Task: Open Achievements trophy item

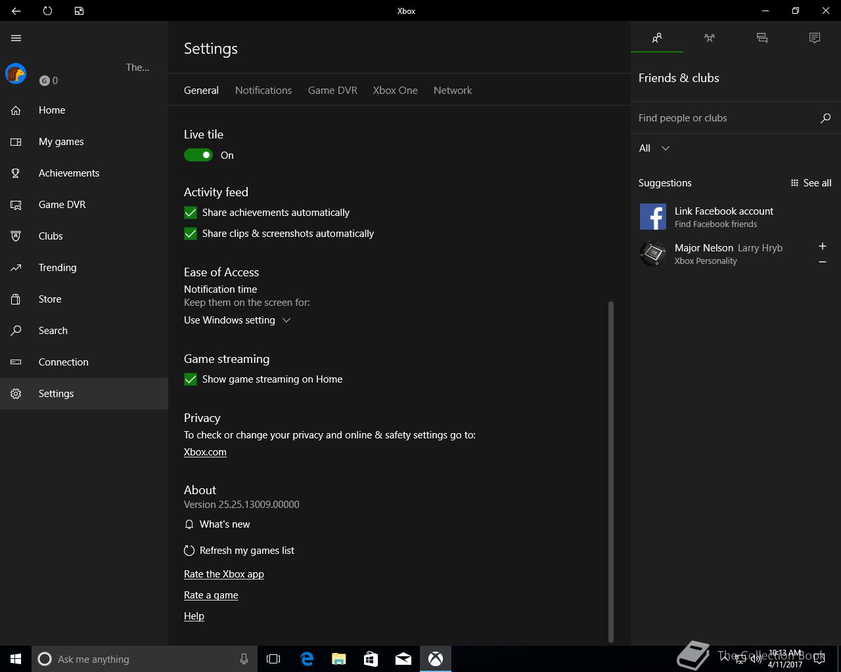Action: tap(84, 173)
